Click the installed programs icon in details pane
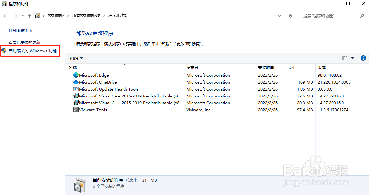Screen dimensions: 369x195 80,185
